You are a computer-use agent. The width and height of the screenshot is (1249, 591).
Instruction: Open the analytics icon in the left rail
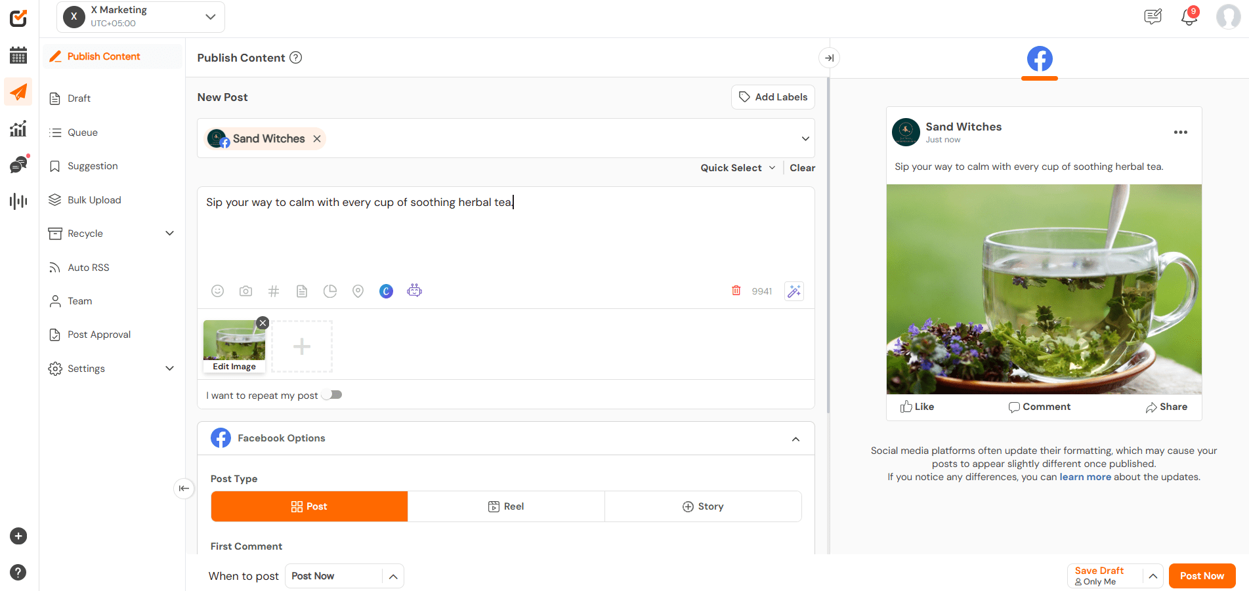(18, 129)
